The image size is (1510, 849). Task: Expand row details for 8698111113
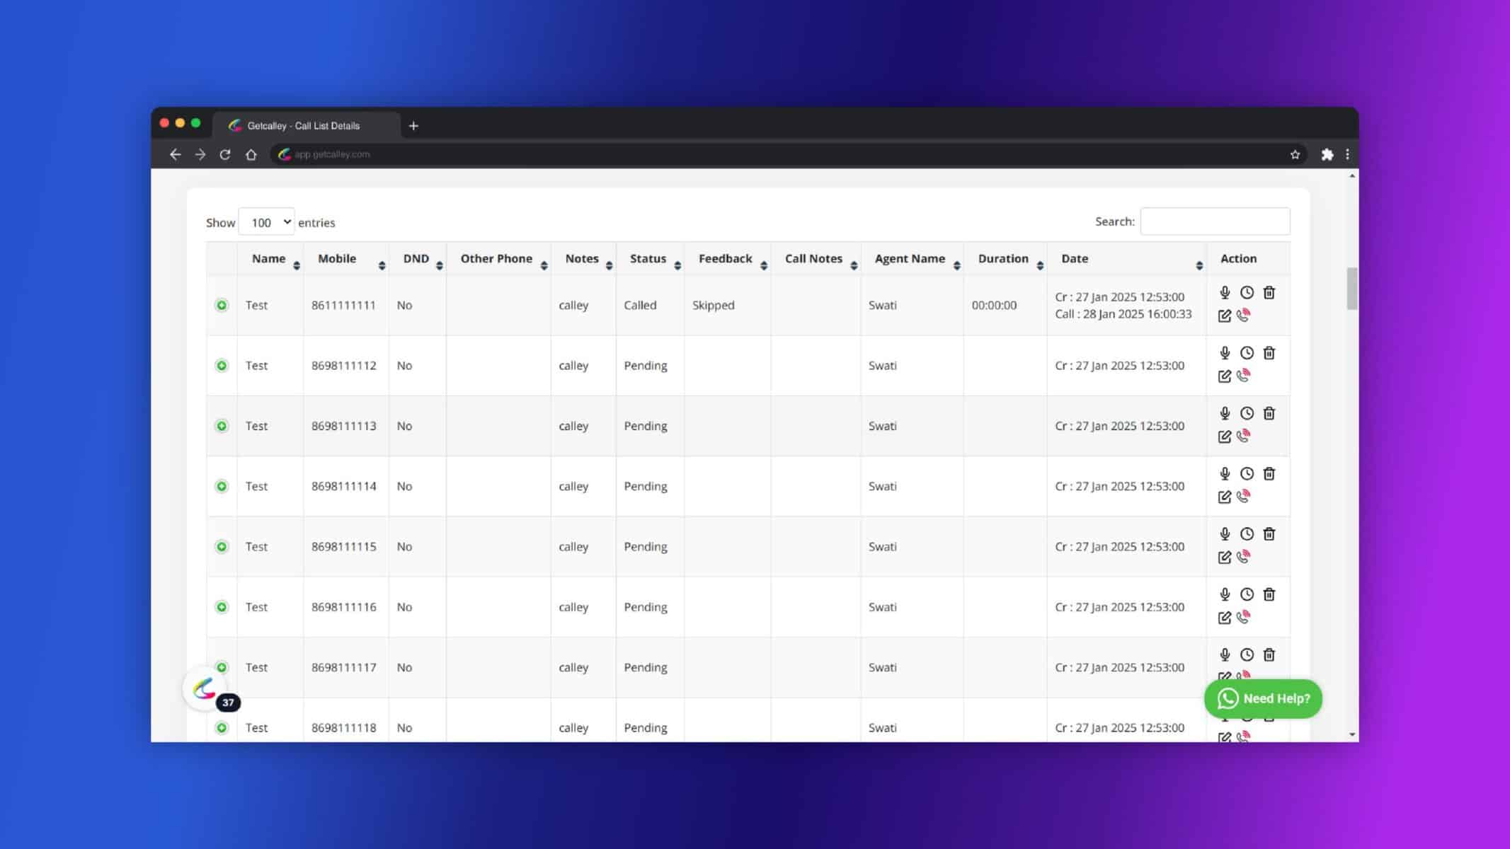click(x=222, y=426)
